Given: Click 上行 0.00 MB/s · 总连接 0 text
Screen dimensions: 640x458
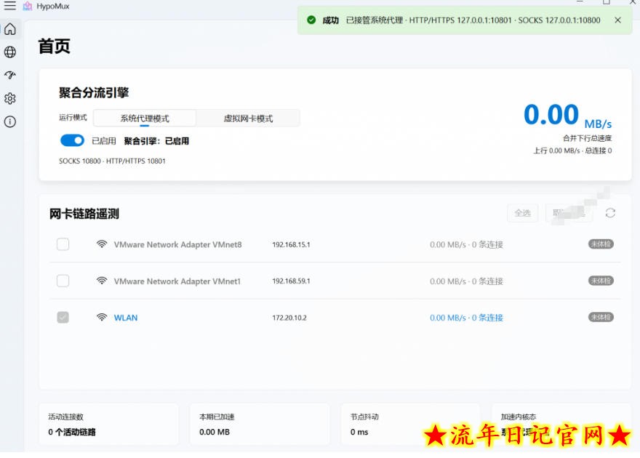Looking at the screenshot, I should pos(572,150).
